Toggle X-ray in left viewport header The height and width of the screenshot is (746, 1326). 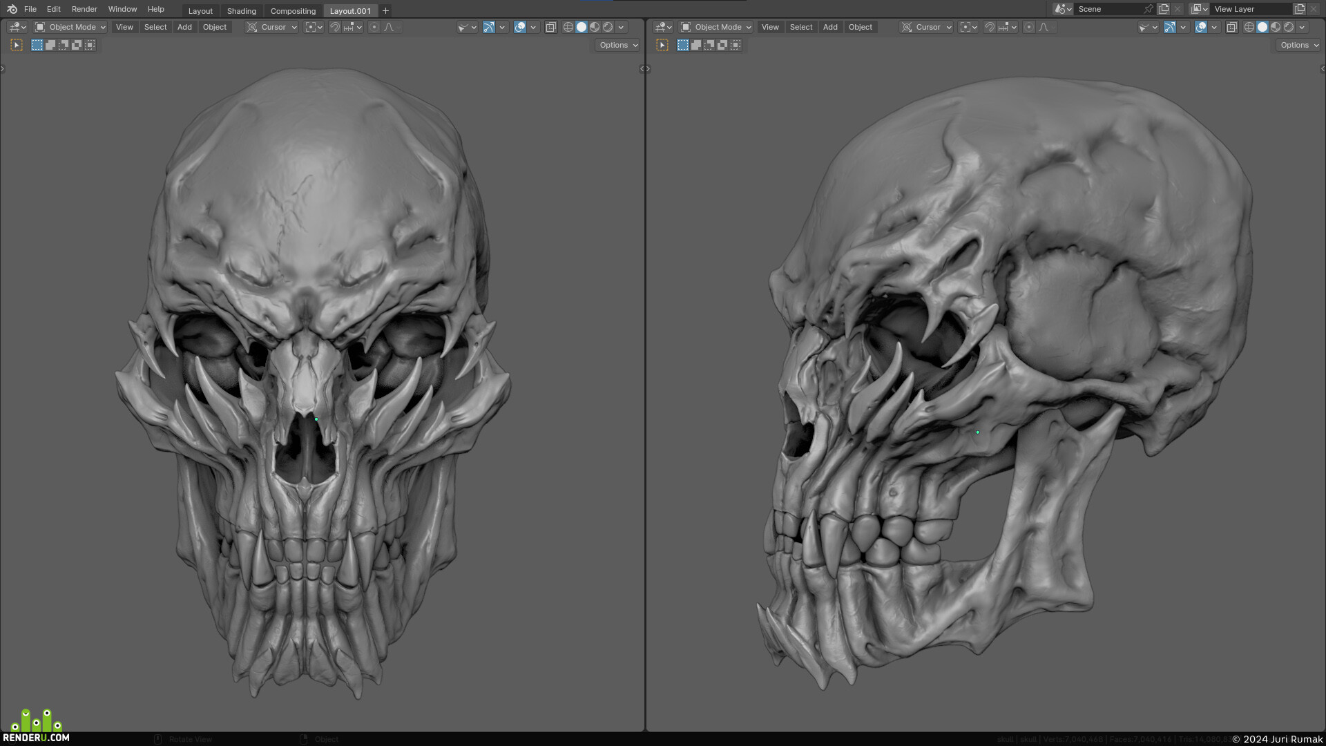(x=550, y=27)
